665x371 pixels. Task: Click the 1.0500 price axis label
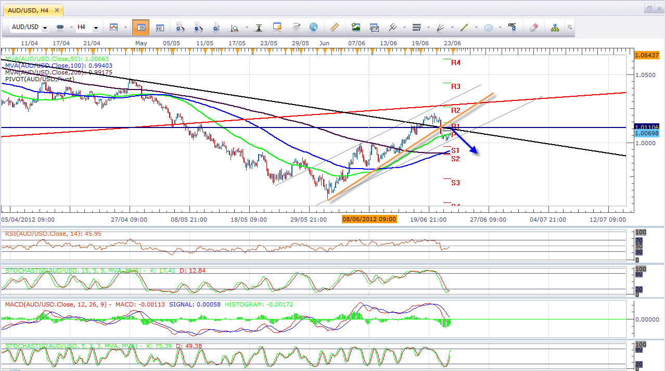(645, 75)
